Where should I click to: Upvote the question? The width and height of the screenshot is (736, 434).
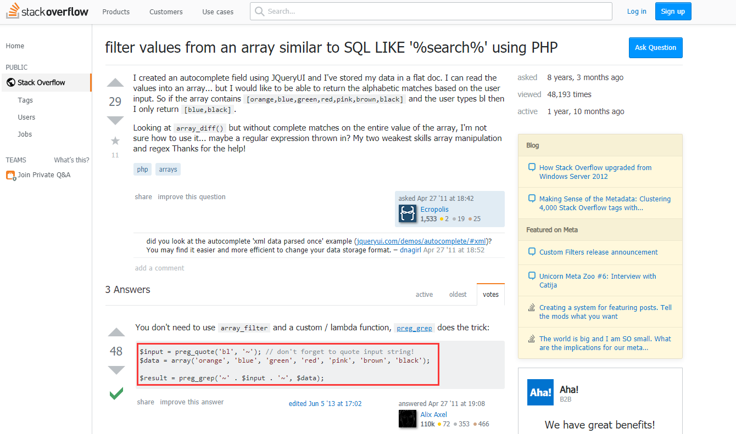point(115,83)
